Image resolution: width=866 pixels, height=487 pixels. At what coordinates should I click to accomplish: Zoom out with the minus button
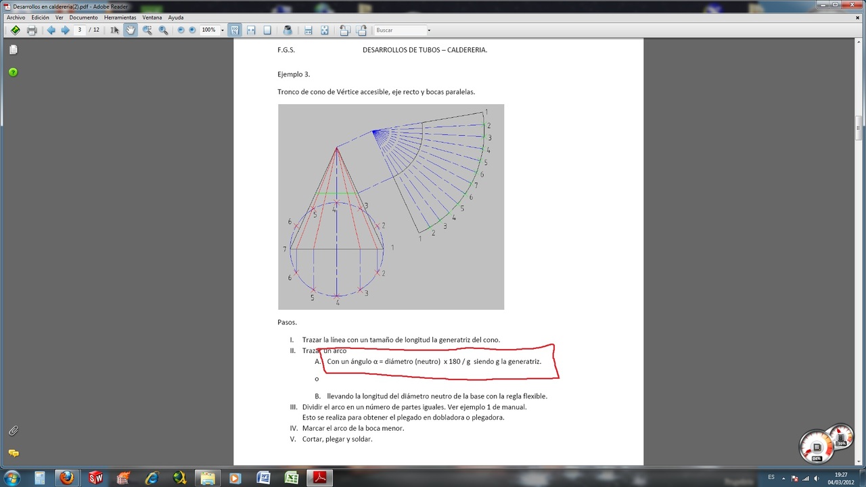(x=181, y=30)
